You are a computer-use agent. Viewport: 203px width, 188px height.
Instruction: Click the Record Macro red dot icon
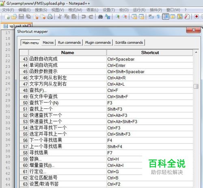(x=197, y=17)
